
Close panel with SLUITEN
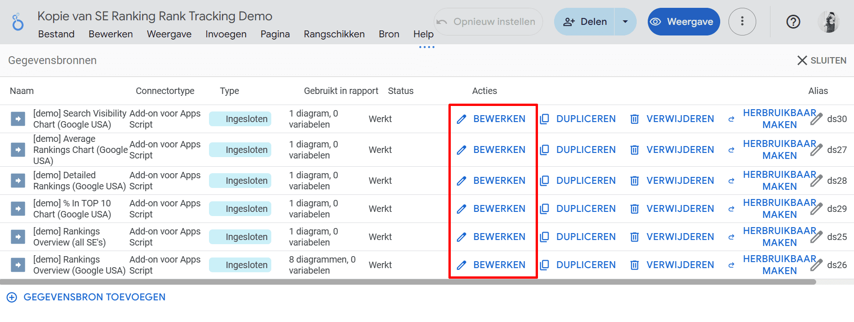point(821,60)
